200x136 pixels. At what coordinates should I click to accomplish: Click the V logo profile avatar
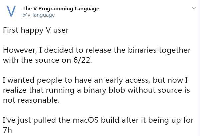[x=11, y=12]
